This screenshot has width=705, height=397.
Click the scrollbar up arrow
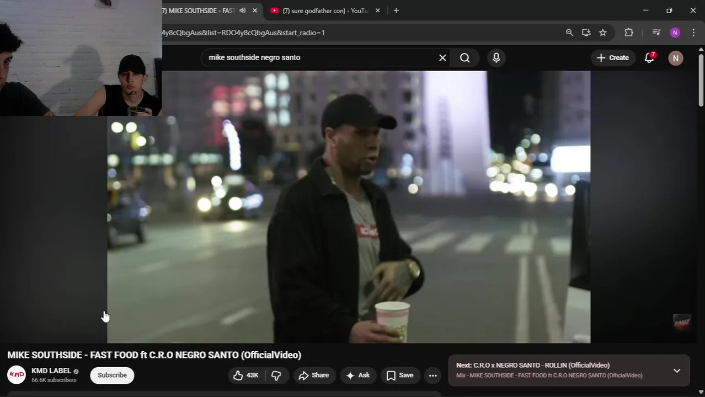pyautogui.click(x=701, y=49)
